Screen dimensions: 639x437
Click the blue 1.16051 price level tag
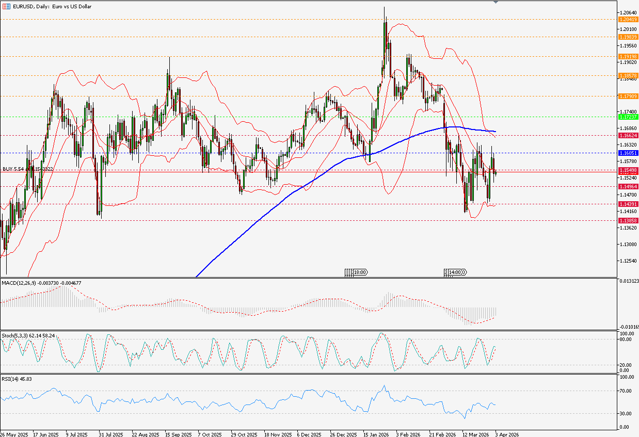tap(628, 153)
